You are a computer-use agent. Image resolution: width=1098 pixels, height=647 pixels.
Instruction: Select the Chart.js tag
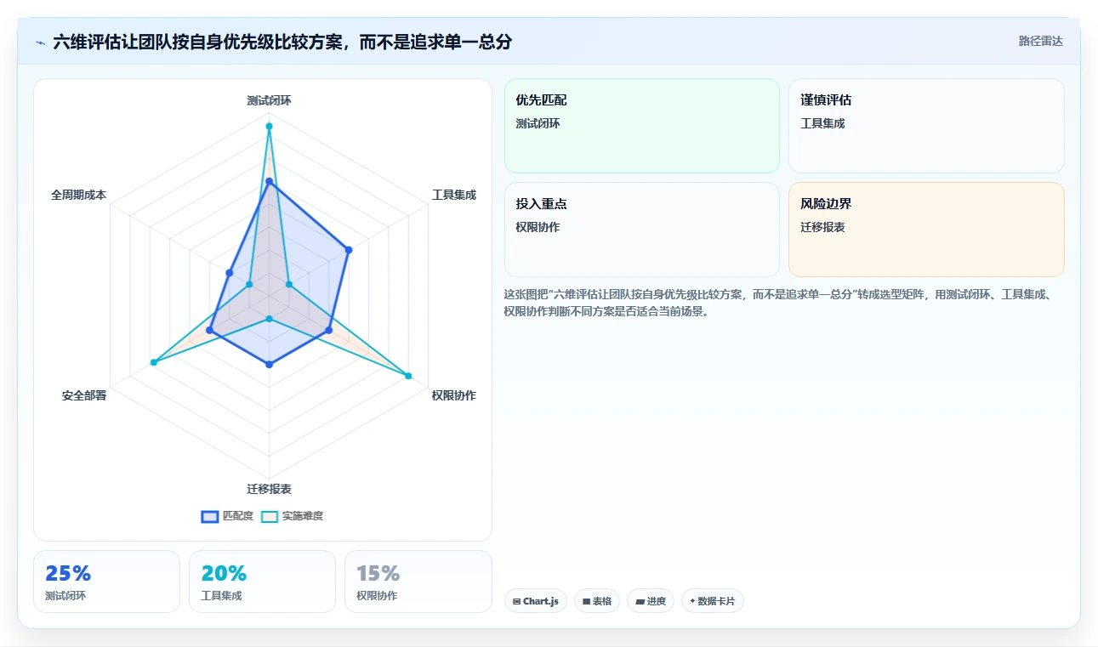tap(536, 601)
